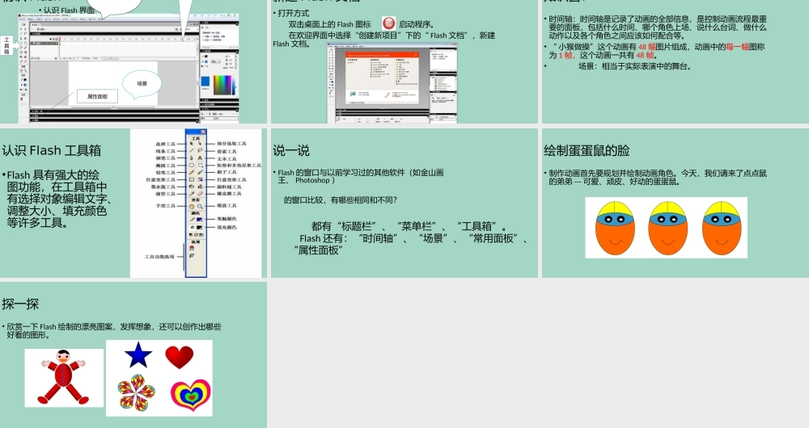Choose the Pen tool icon in toolbox
Screen dimensions: 809x428
pos(192,158)
